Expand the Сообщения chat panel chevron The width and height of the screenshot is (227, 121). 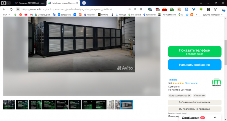pos(215,118)
